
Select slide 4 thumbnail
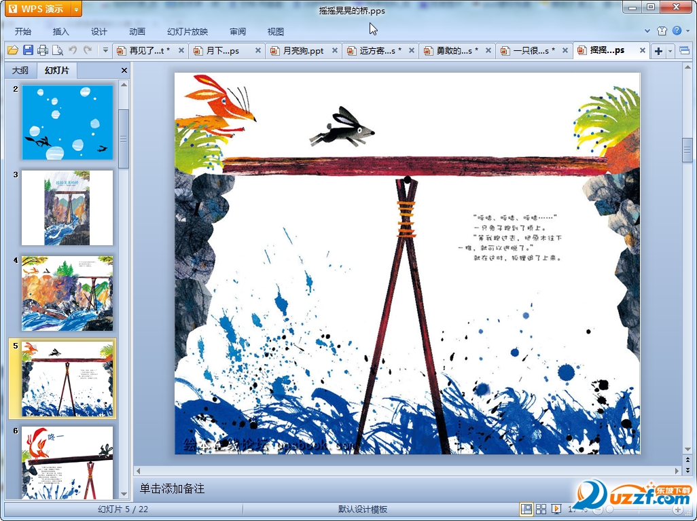tap(67, 293)
